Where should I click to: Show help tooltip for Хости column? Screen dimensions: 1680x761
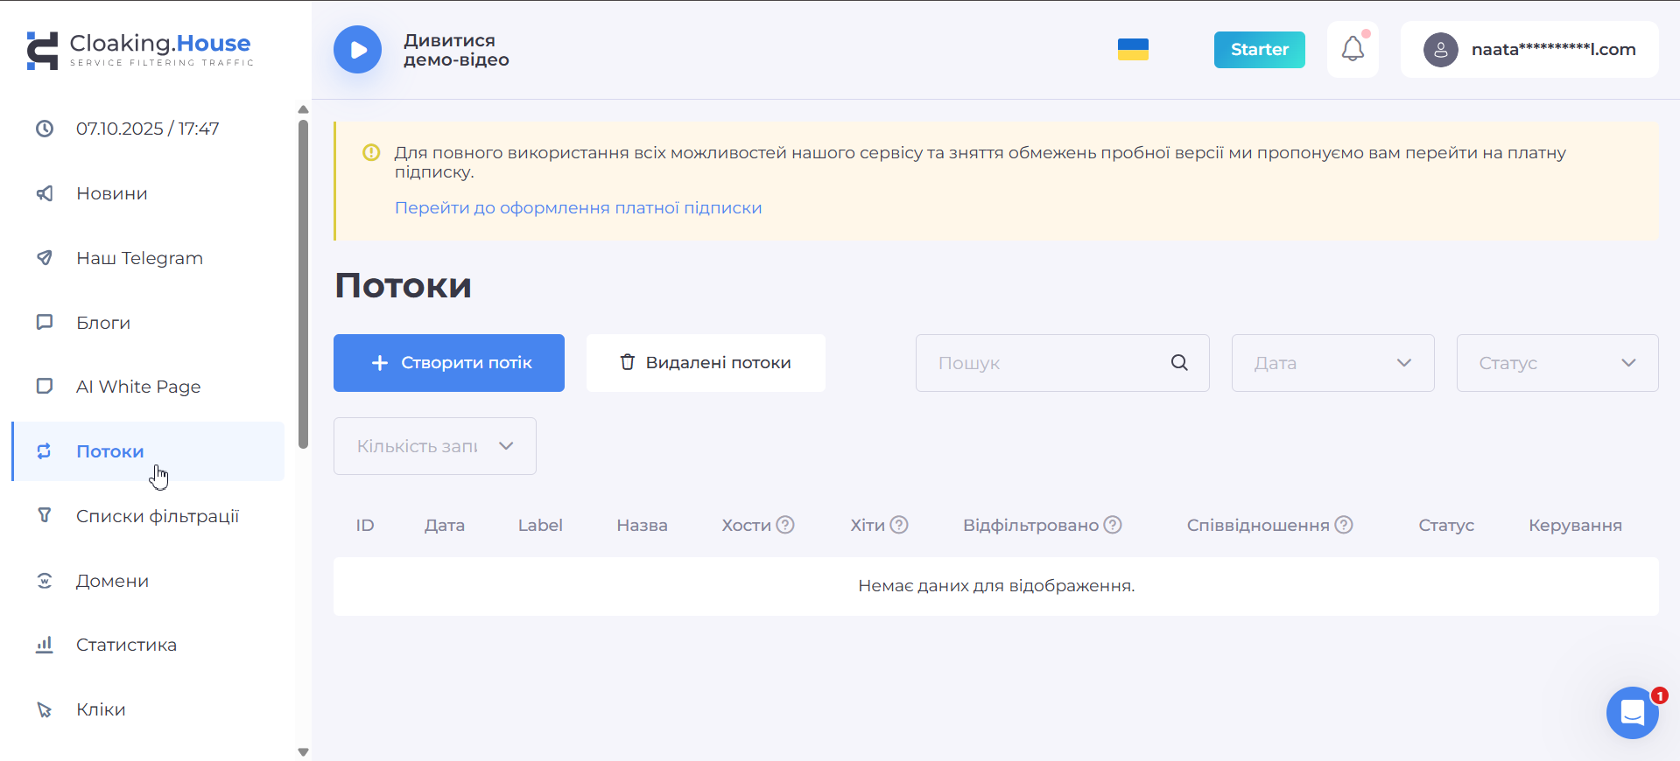pyautogui.click(x=785, y=525)
